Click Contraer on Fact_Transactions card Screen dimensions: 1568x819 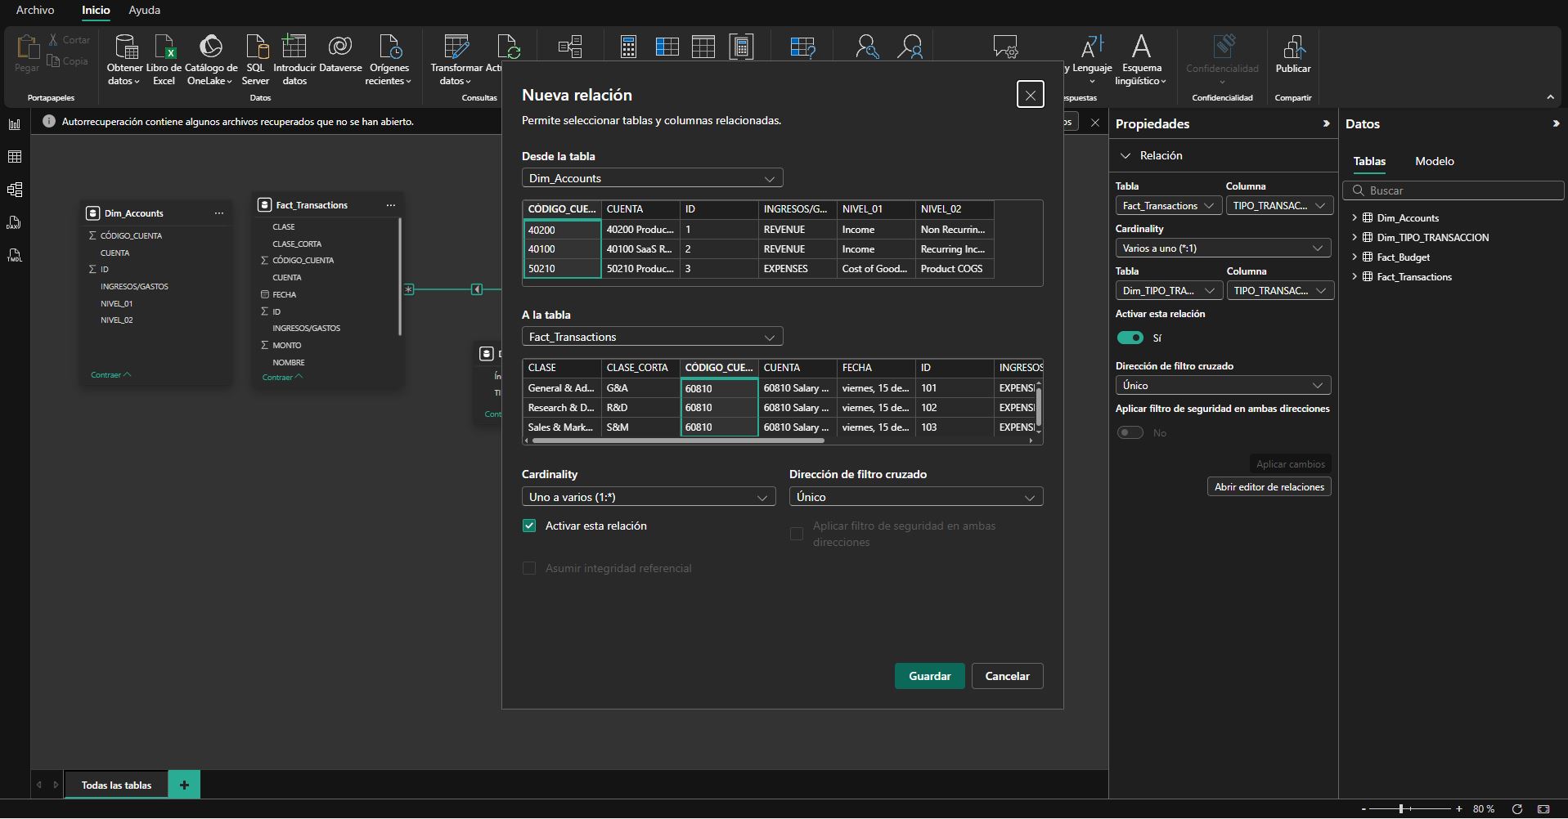(x=282, y=378)
